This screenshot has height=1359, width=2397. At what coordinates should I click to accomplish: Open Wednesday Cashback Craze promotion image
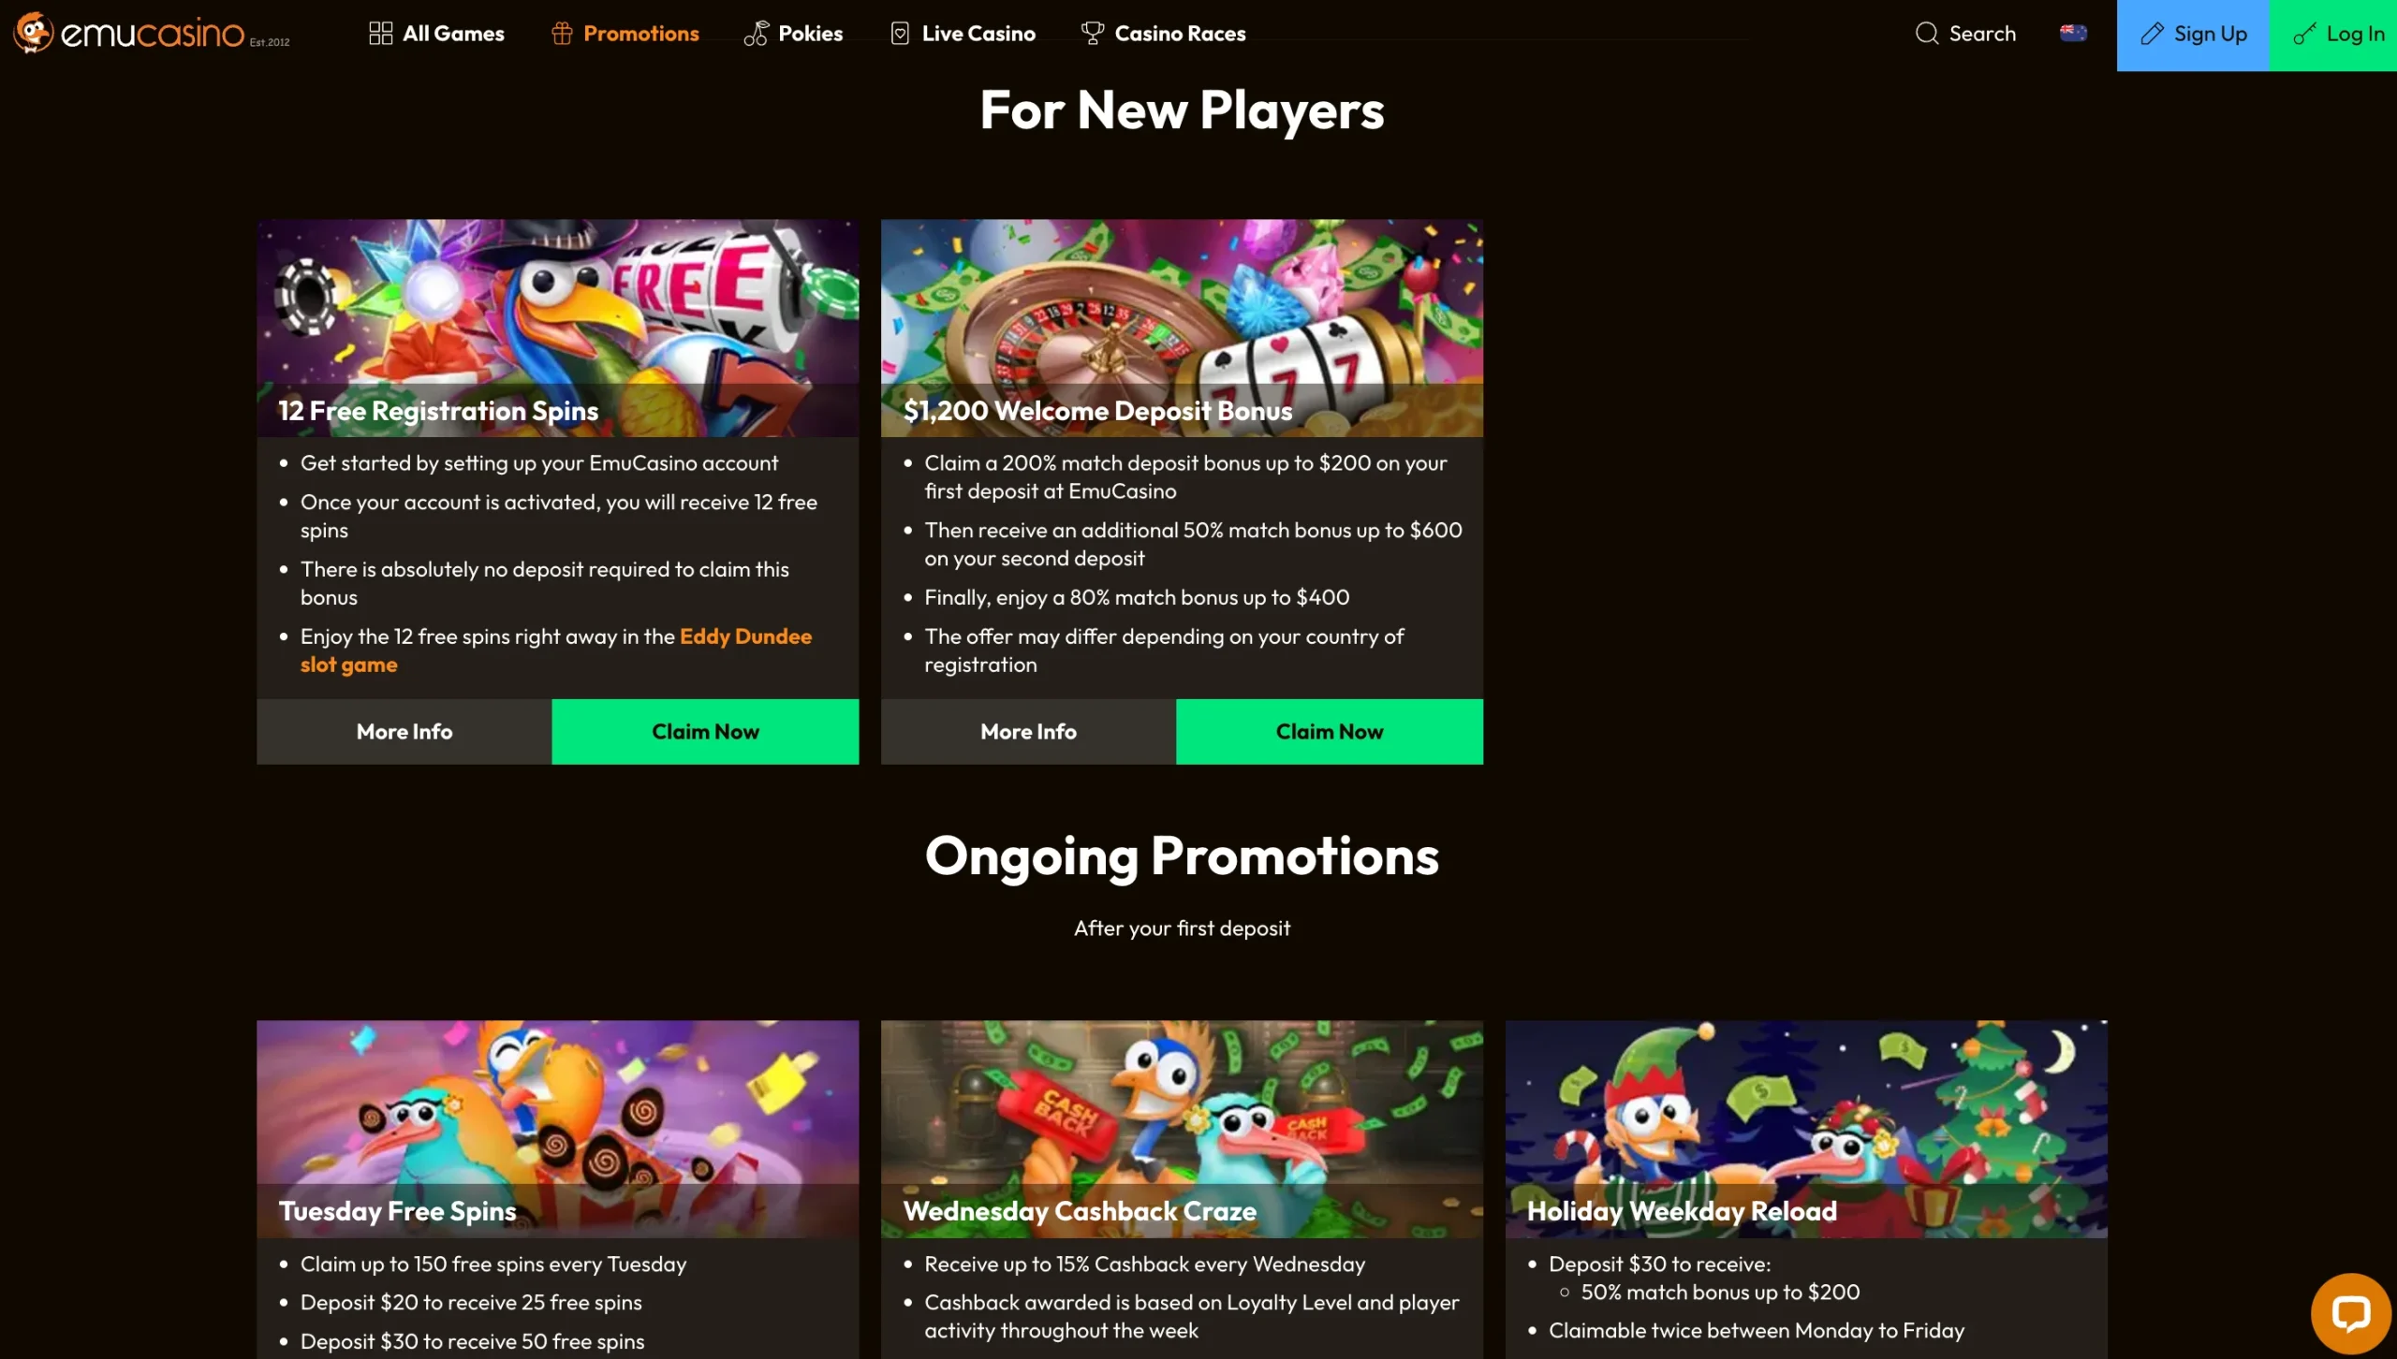pos(1182,1129)
